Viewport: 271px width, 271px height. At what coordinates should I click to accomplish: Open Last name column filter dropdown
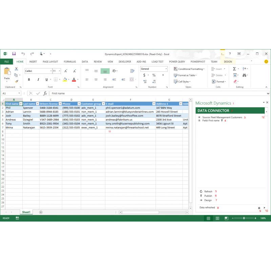point(38,104)
